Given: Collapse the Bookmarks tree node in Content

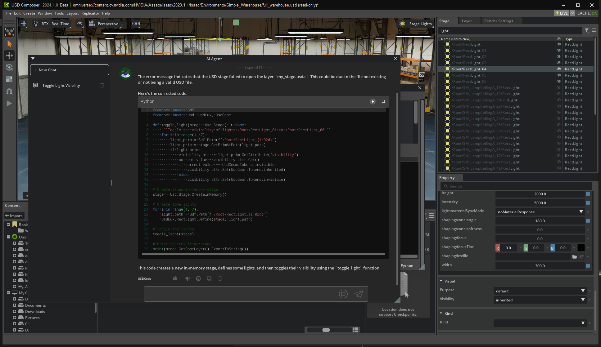Looking at the screenshot, I should (8, 225).
